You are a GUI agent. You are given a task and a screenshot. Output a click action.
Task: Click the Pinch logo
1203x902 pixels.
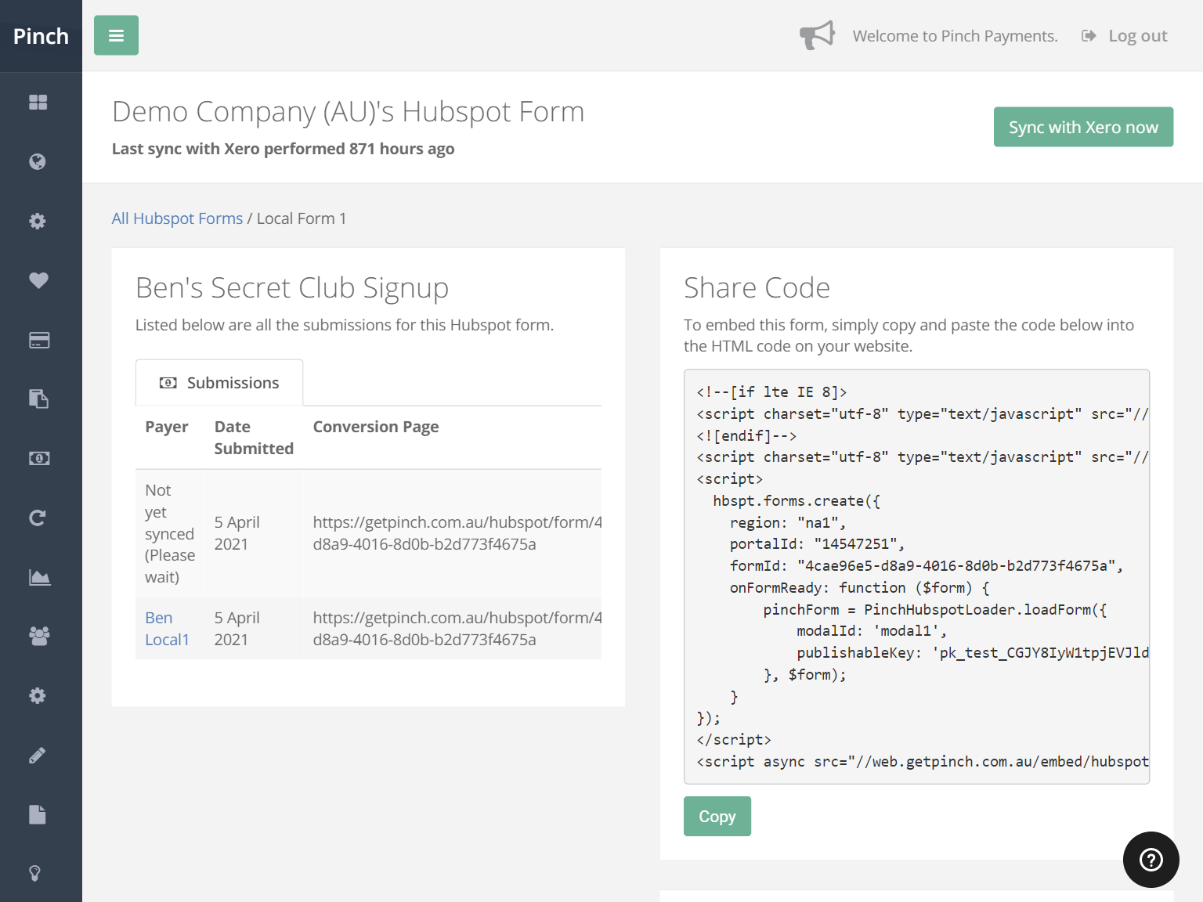pos(41,36)
